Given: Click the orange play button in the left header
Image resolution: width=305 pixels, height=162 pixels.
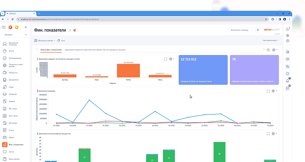Looking at the screenshot, I should (10, 27).
